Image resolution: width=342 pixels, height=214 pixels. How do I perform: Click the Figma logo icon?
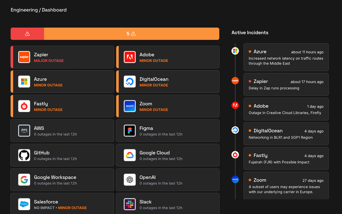tap(129, 130)
